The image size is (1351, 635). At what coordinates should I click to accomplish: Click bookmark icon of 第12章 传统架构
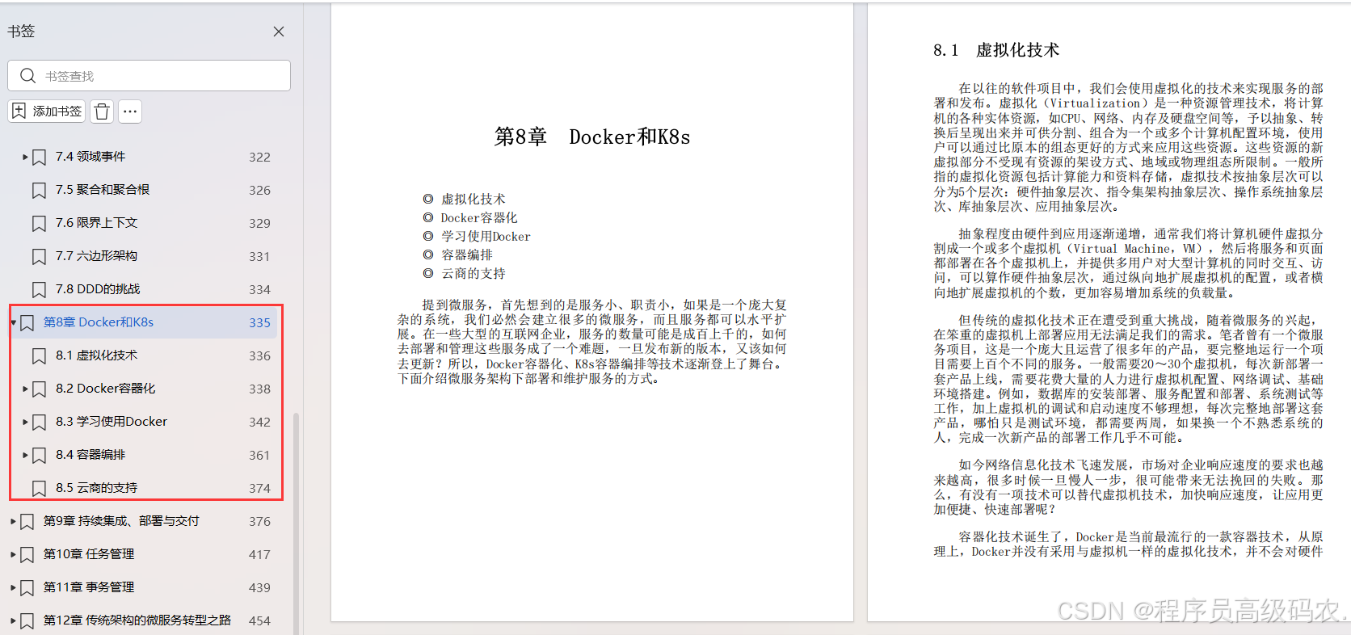tap(27, 621)
